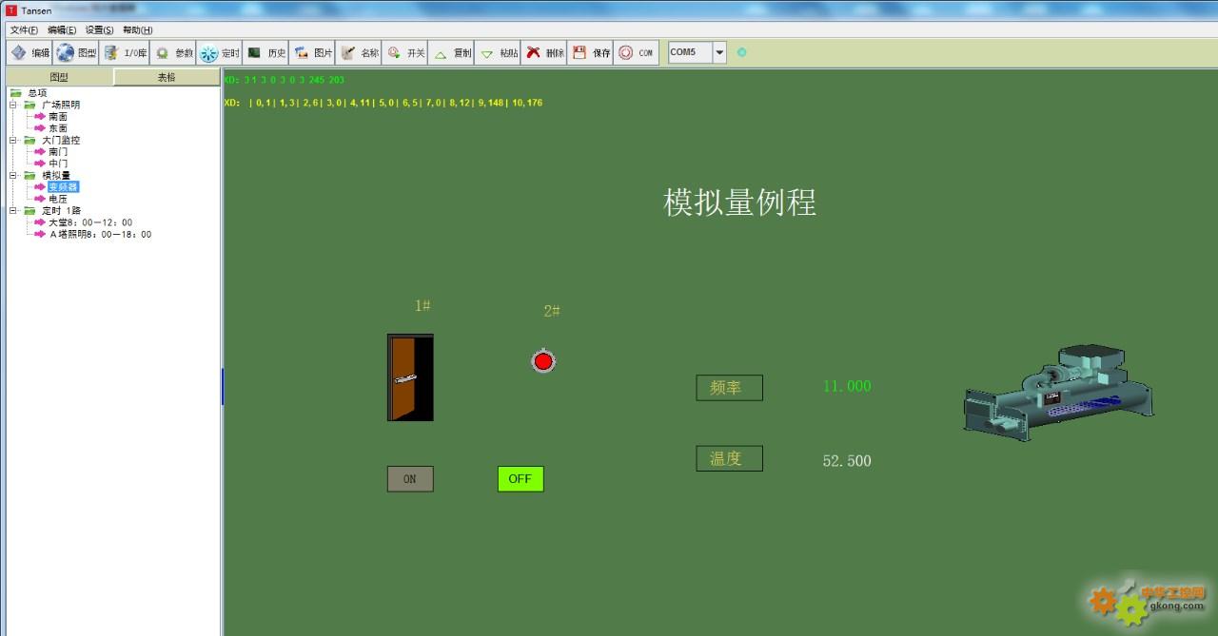
Task: Toggle the green OFF button for 2#
Action: click(x=521, y=479)
